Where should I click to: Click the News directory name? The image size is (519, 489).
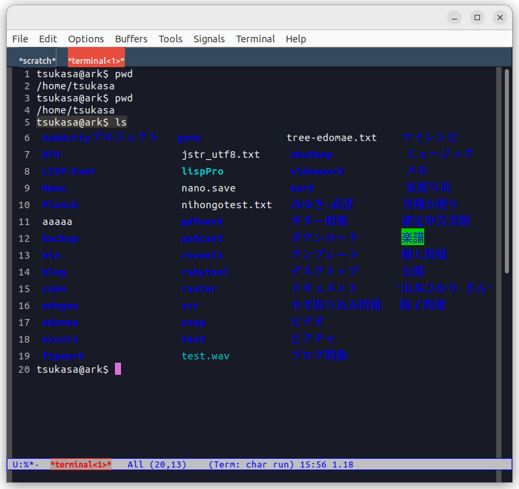click(x=54, y=188)
